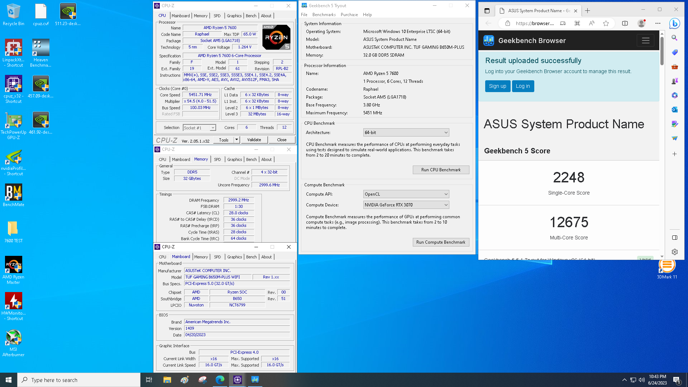Open Edge tab actions menu icon

click(487, 11)
